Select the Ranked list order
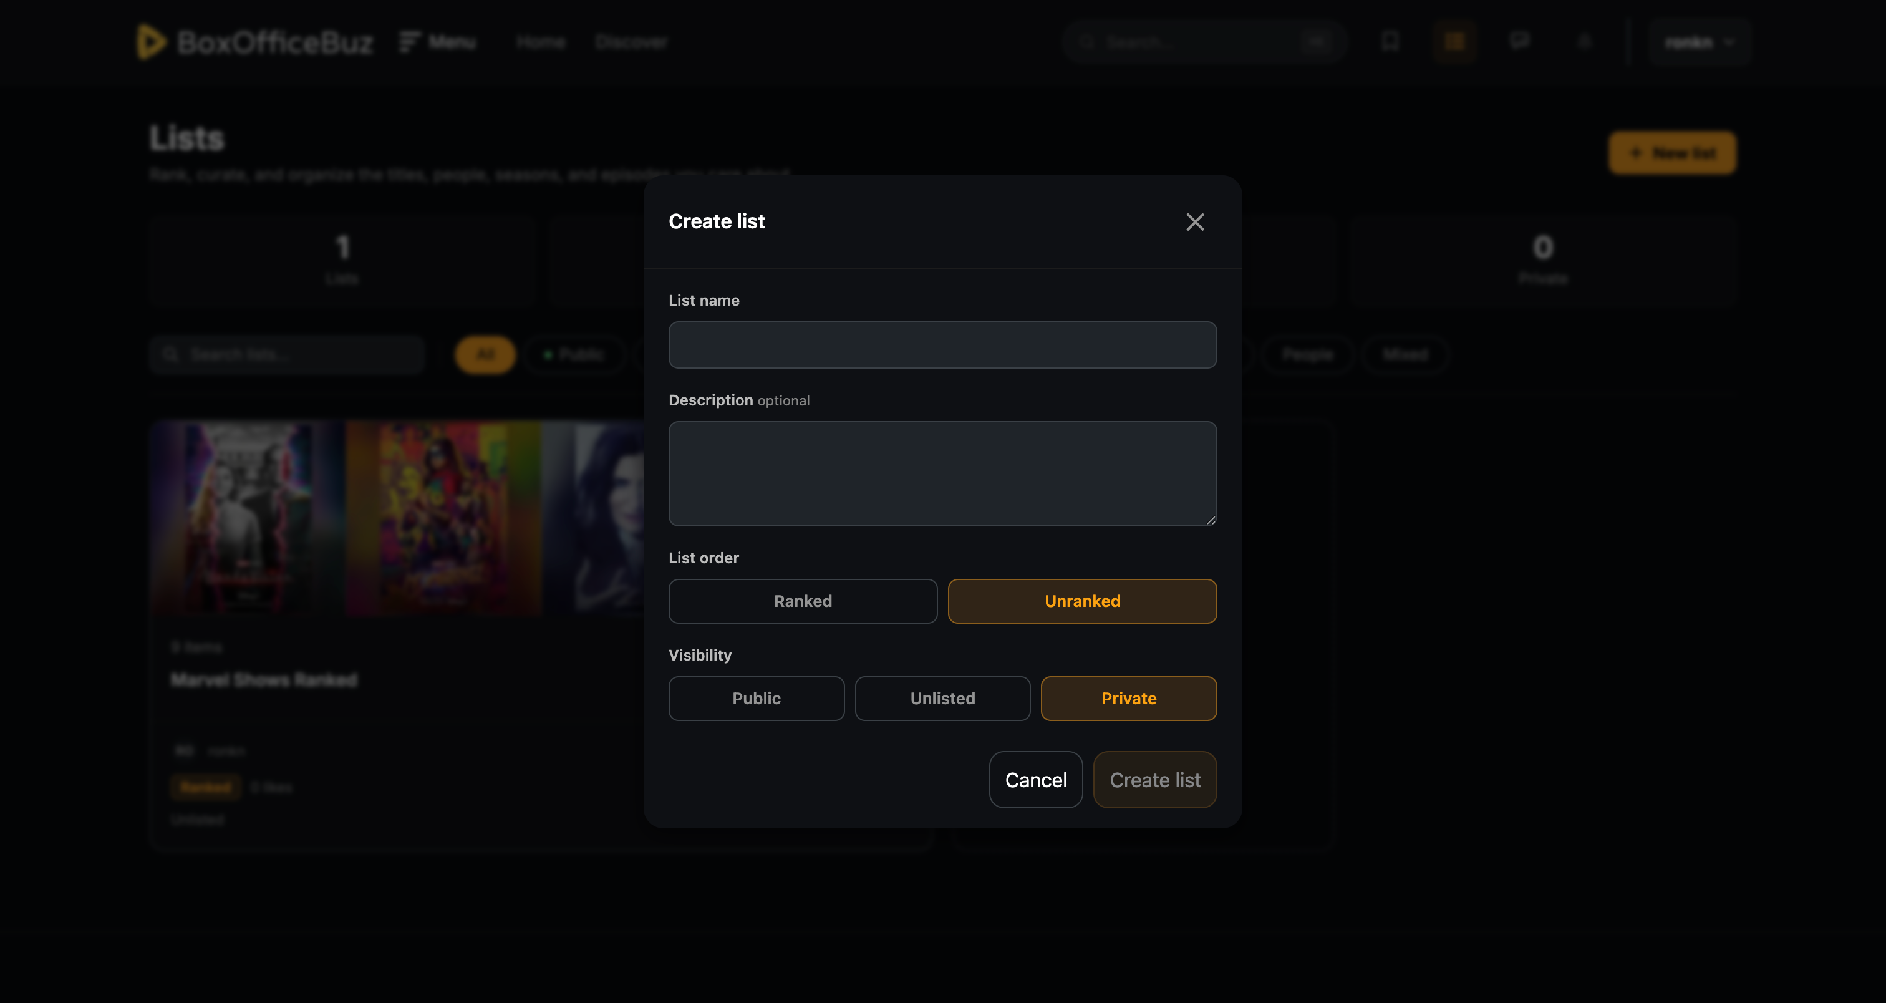 pyautogui.click(x=803, y=601)
